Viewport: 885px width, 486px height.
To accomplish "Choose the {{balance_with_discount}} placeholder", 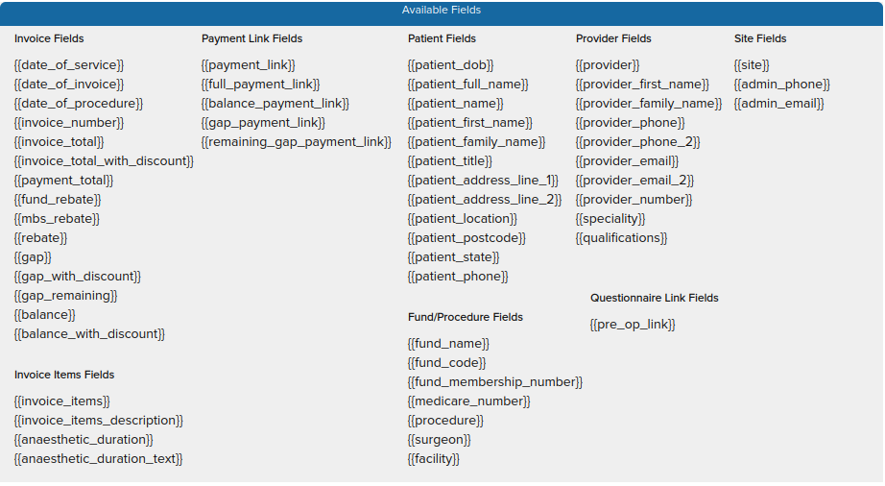I will [x=89, y=334].
